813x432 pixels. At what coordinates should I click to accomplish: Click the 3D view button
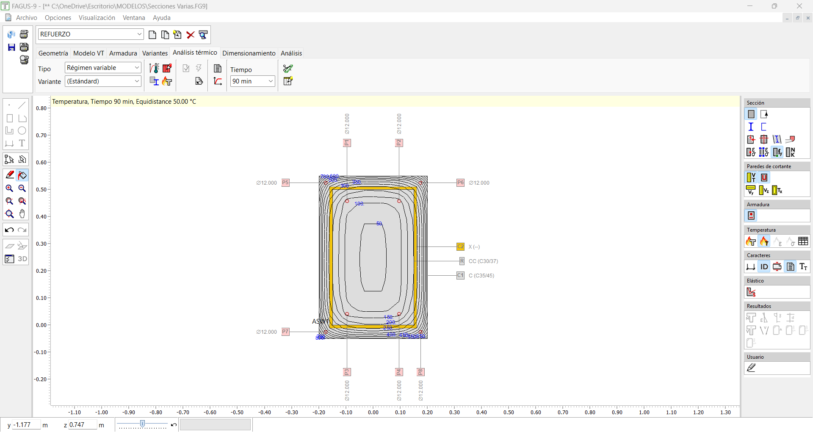22,259
